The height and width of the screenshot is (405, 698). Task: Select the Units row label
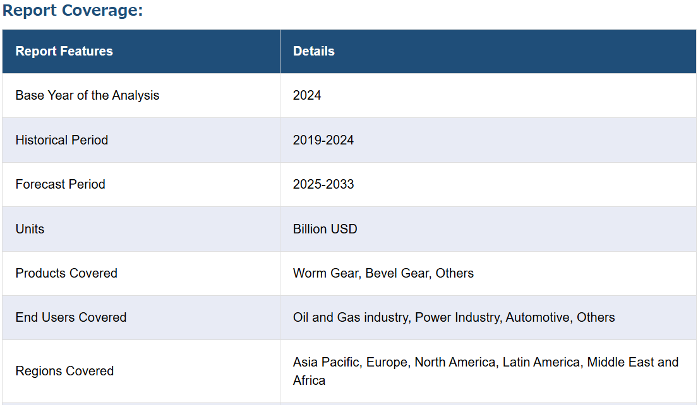(30, 229)
